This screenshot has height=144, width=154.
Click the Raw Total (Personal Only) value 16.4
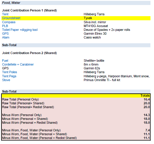pos(147,99)
